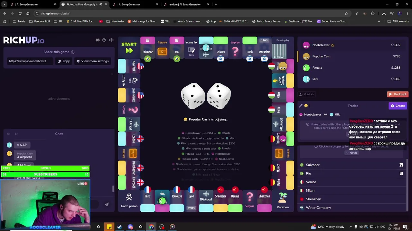Image resolution: width=412 pixels, height=231 pixels.
Task: Select player Rituala in the player list
Action: [x=353, y=68]
